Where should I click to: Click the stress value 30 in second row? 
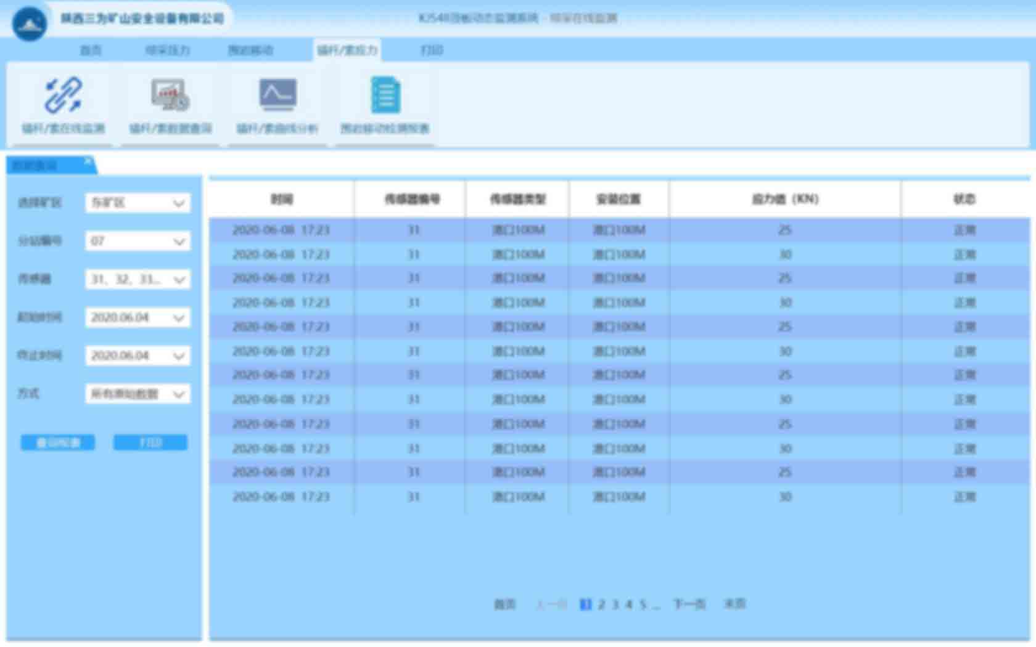pyautogui.click(x=785, y=254)
